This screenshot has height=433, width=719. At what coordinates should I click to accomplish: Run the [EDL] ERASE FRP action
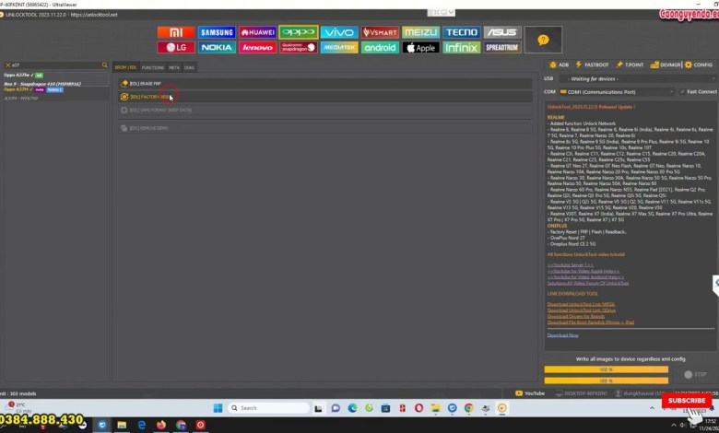(325, 84)
